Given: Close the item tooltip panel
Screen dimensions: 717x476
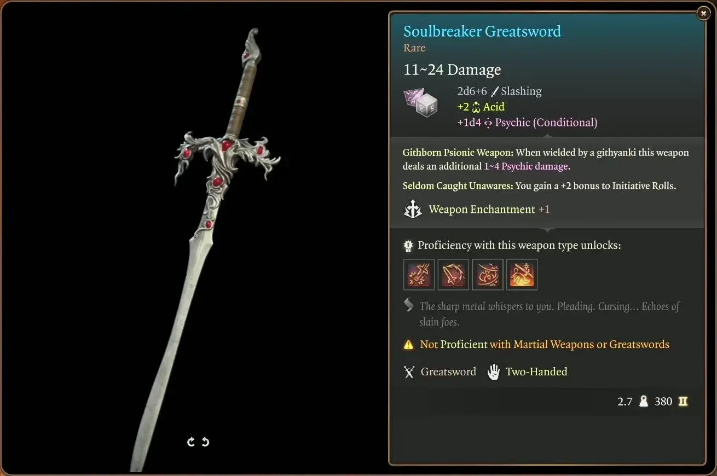Looking at the screenshot, I should tap(703, 13).
